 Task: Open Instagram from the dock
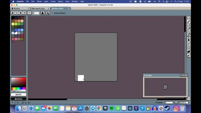click(x=176, y=108)
